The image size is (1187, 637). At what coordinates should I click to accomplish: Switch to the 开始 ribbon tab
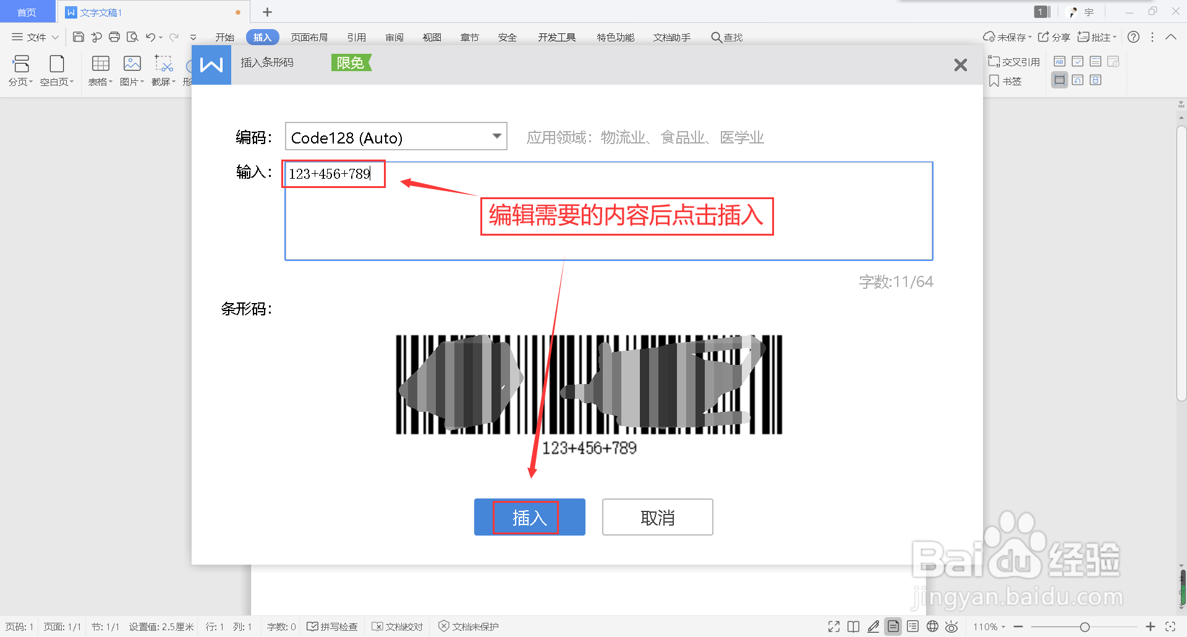point(224,37)
